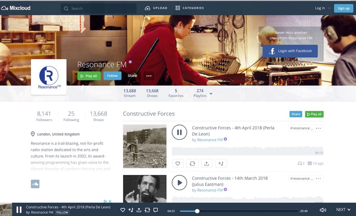Click the Log in link
This screenshot has width=356, height=216.
click(320, 8)
